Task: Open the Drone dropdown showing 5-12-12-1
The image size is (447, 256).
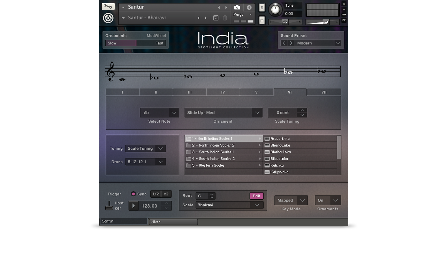Action: 146,162
